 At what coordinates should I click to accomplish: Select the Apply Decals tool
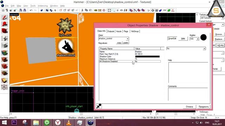tap(5, 66)
